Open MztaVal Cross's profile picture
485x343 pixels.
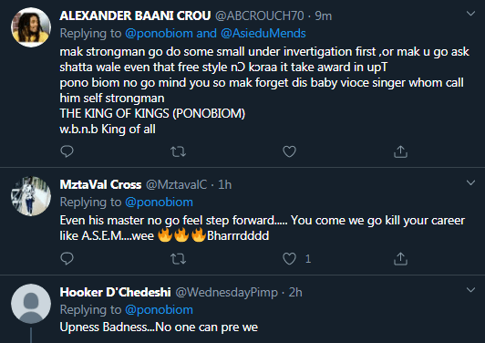pos(31,196)
